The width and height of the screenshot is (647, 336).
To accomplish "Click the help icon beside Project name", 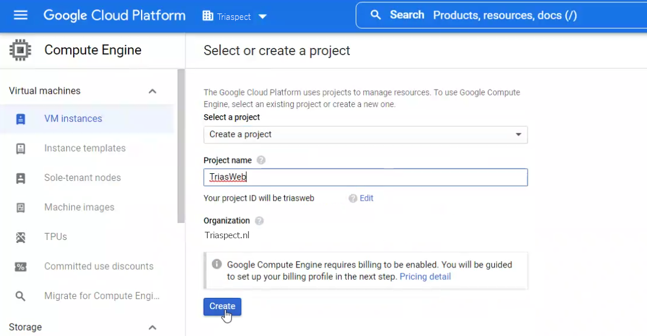I will coord(261,160).
